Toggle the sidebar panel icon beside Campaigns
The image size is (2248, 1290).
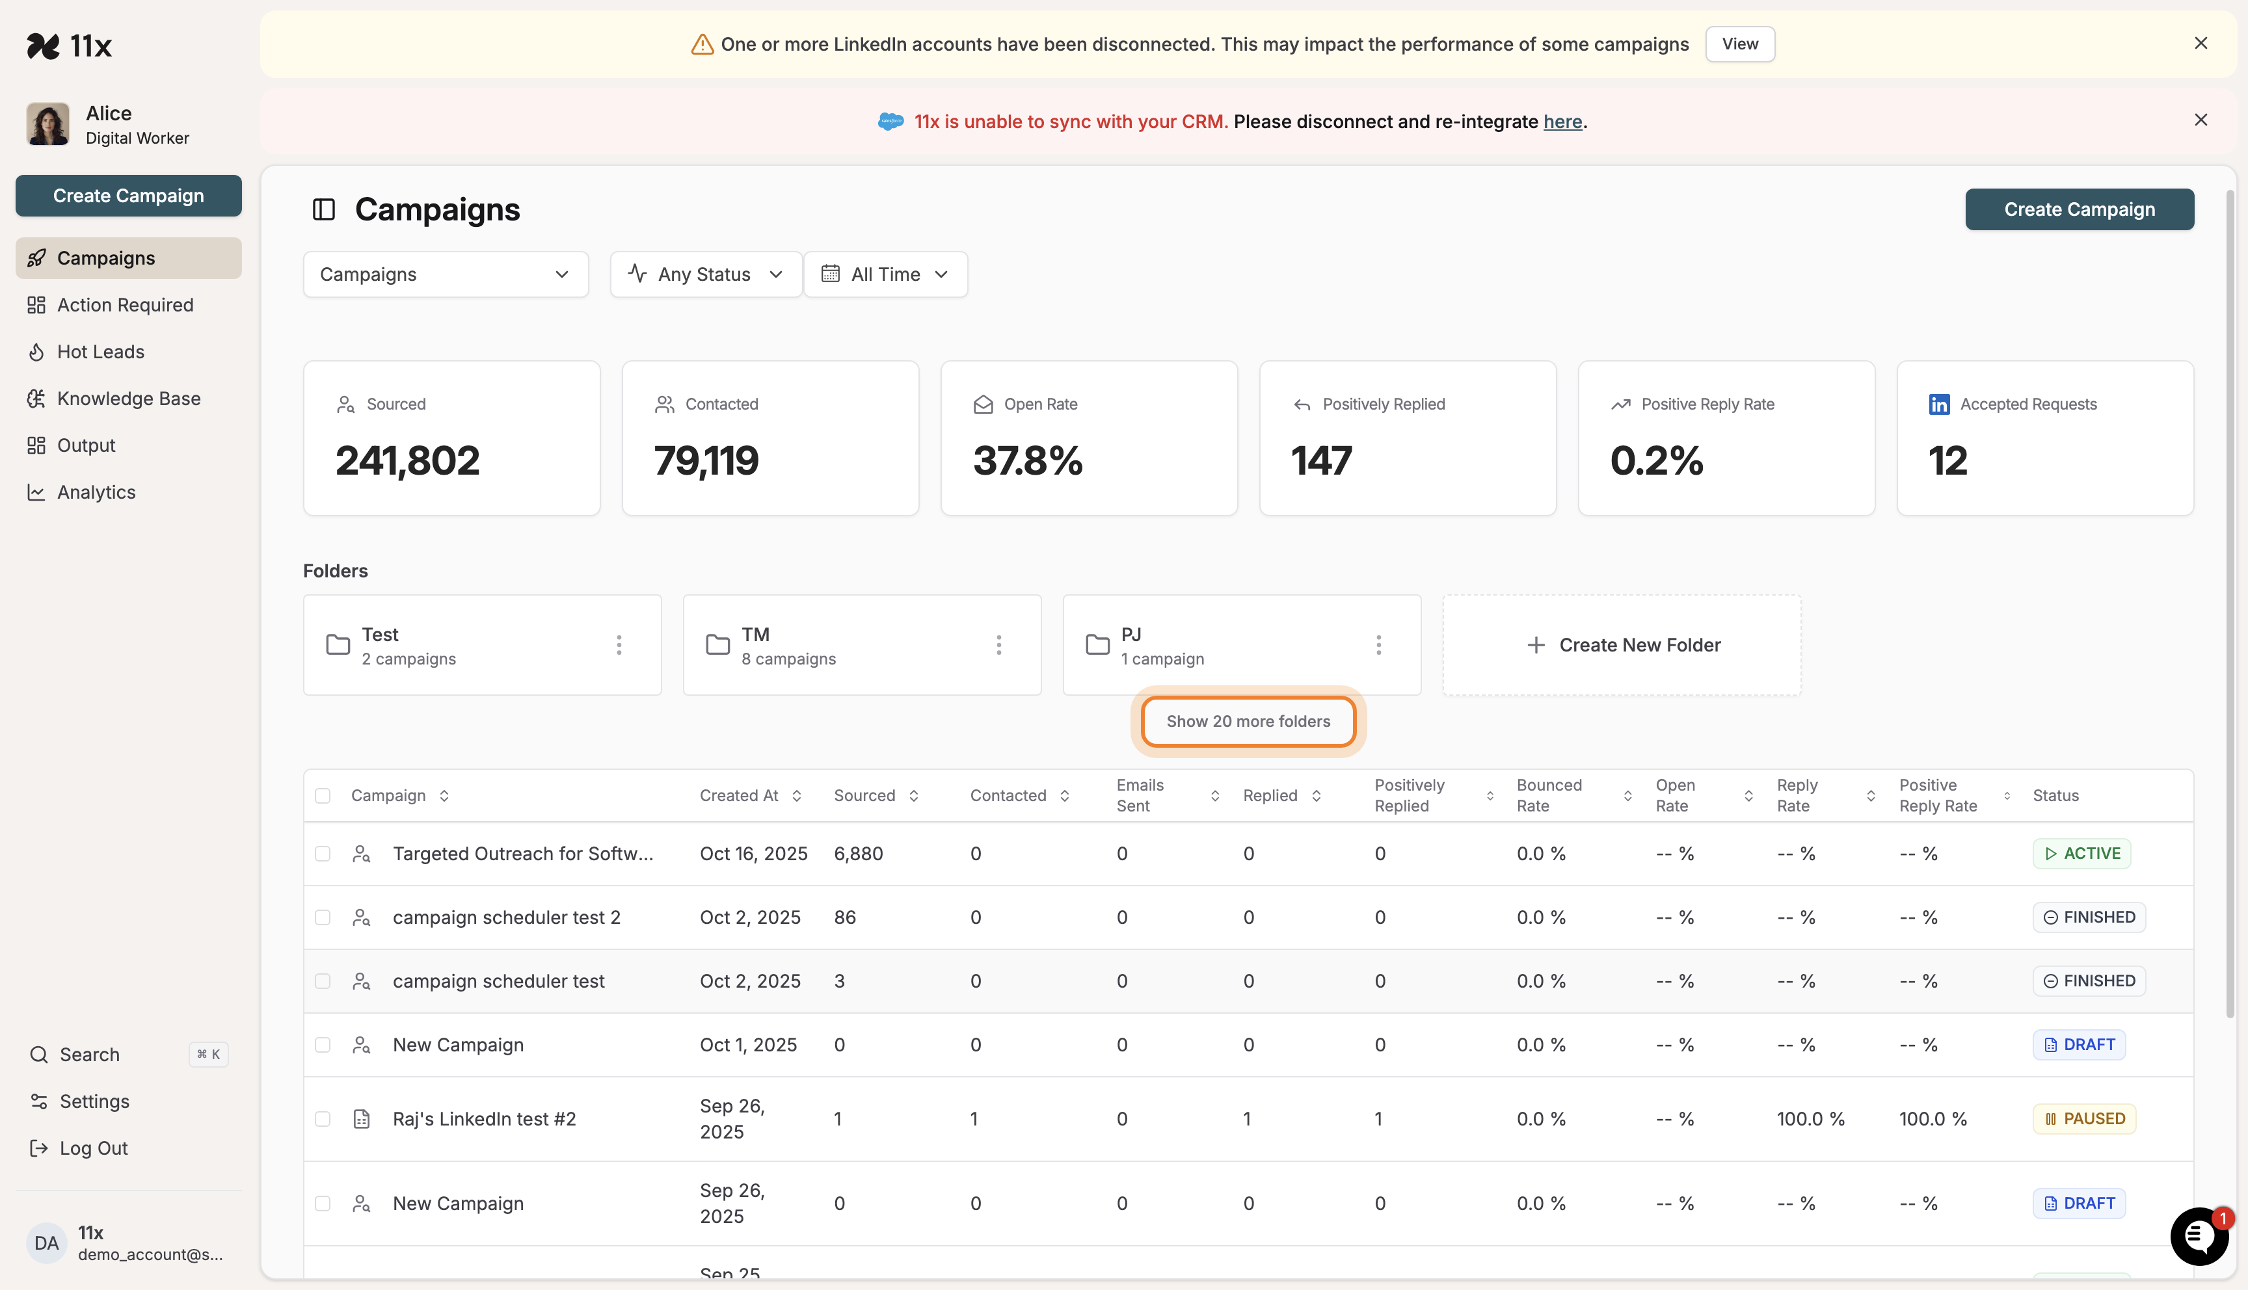tap(323, 209)
